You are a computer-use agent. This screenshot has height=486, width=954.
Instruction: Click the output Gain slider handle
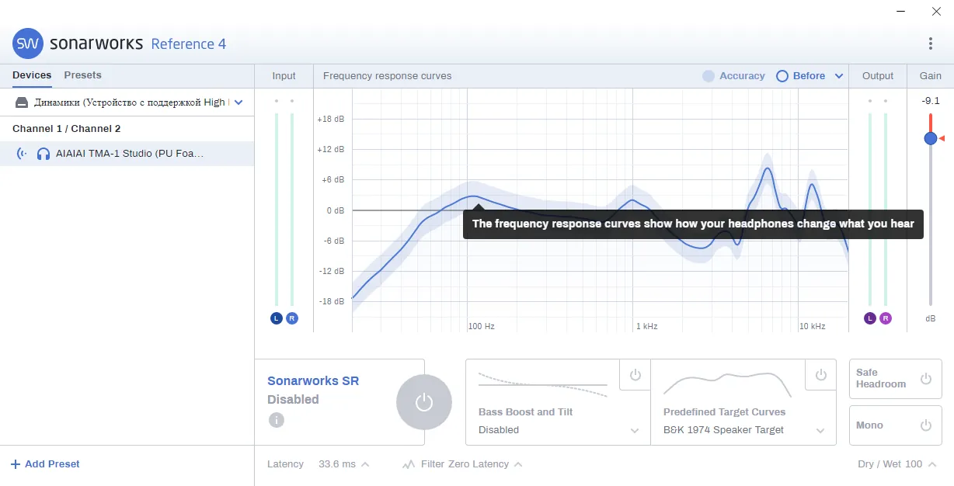931,138
